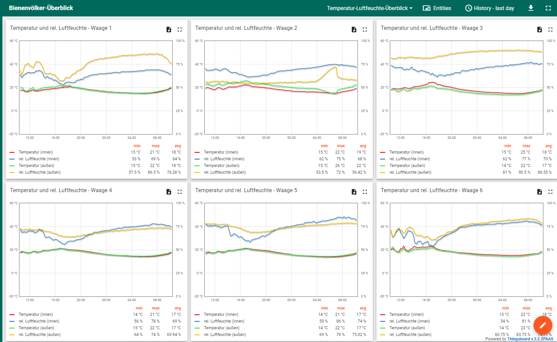
Task: Toggle rel. Luftfeuchte (innen) series in Waage 2
Action: click(224, 159)
